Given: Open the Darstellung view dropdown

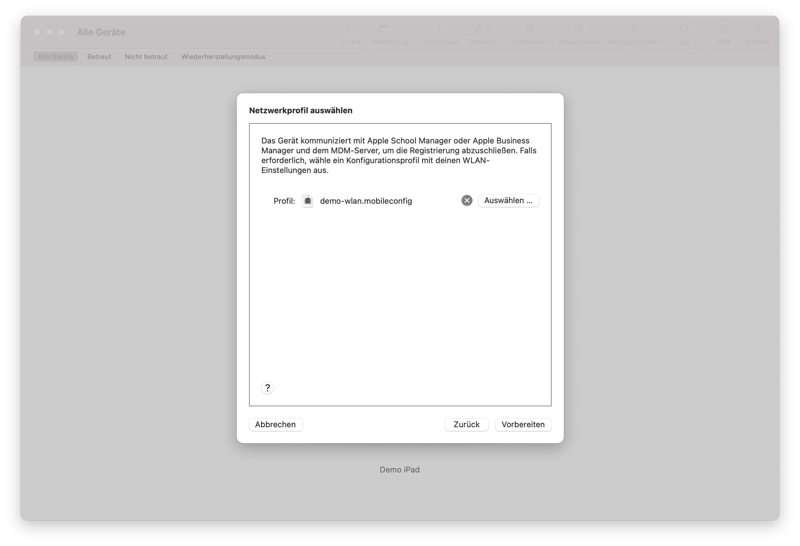Looking at the screenshot, I should pyautogui.click(x=387, y=29).
